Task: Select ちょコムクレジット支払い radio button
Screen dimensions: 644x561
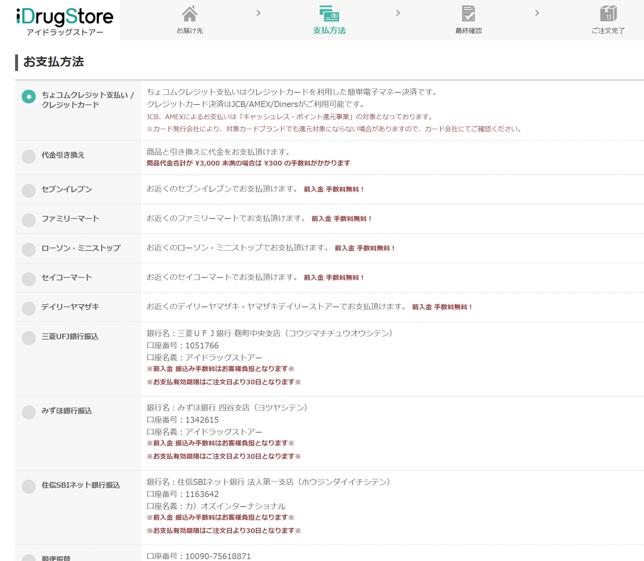Action: pos(29,97)
